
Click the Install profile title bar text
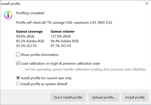point(10,4)
